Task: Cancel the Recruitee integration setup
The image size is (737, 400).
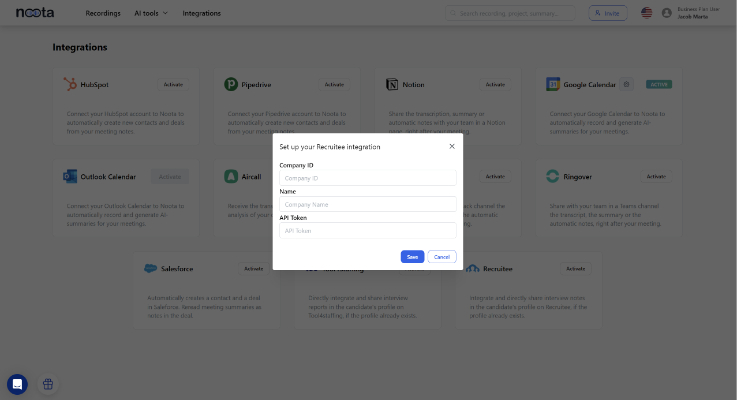Action: pyautogui.click(x=442, y=257)
